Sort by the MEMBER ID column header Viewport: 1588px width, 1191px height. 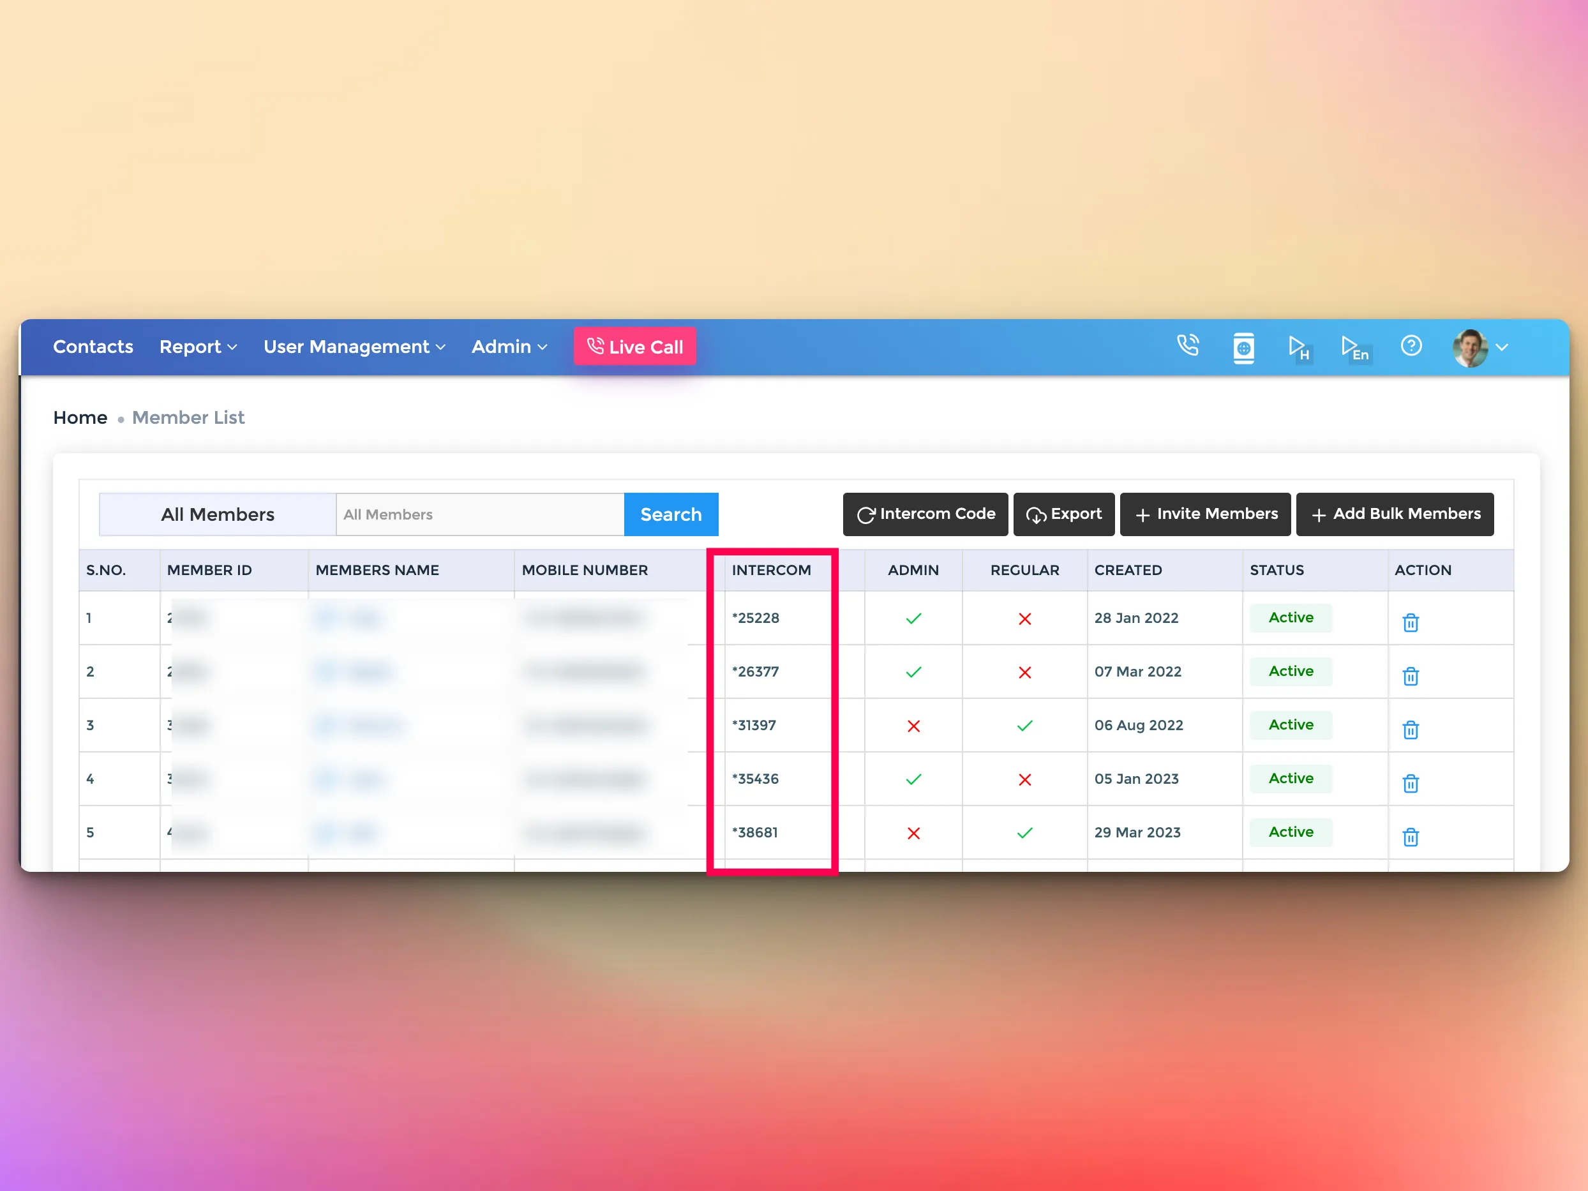coord(209,570)
